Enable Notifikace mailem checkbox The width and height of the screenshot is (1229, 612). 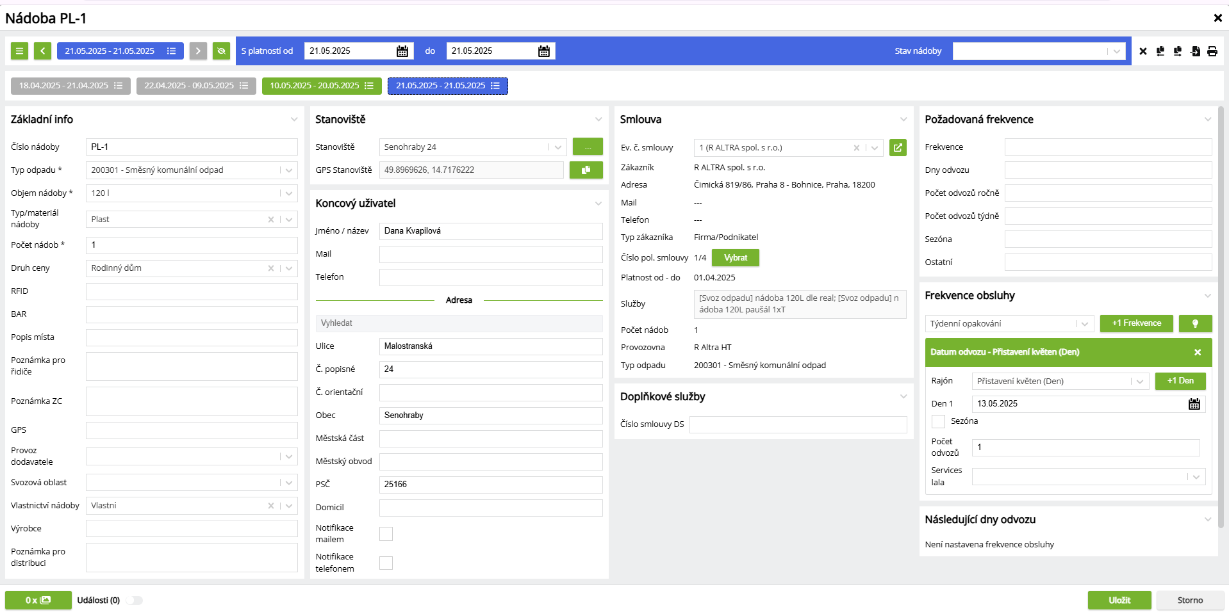(x=386, y=534)
